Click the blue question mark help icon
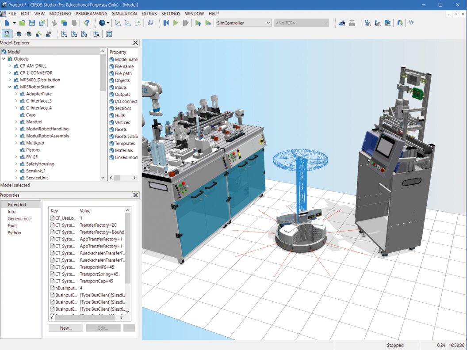This screenshot has width=467, height=350. 87,23
